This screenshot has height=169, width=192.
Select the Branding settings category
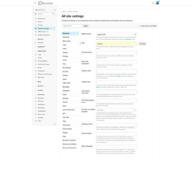(x=70, y=37)
